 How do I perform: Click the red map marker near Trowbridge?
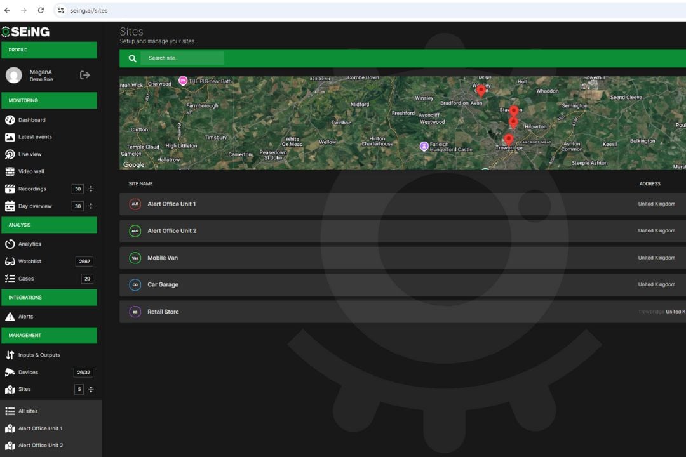(x=508, y=138)
